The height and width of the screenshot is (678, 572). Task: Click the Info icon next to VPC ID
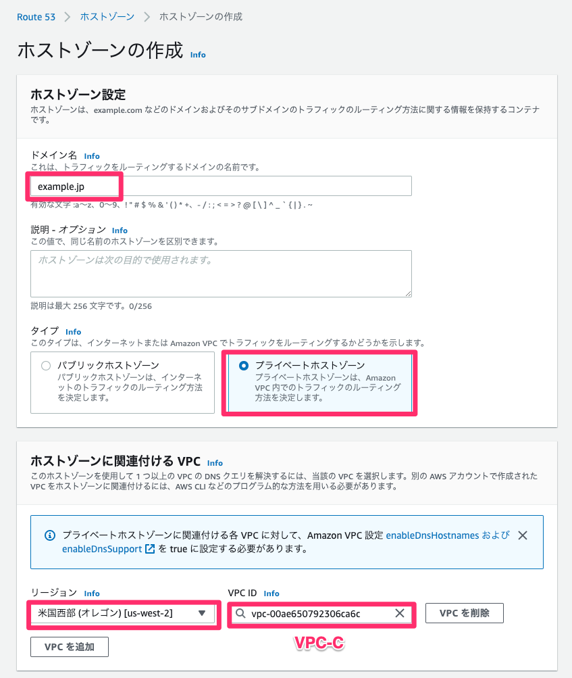coord(271,593)
